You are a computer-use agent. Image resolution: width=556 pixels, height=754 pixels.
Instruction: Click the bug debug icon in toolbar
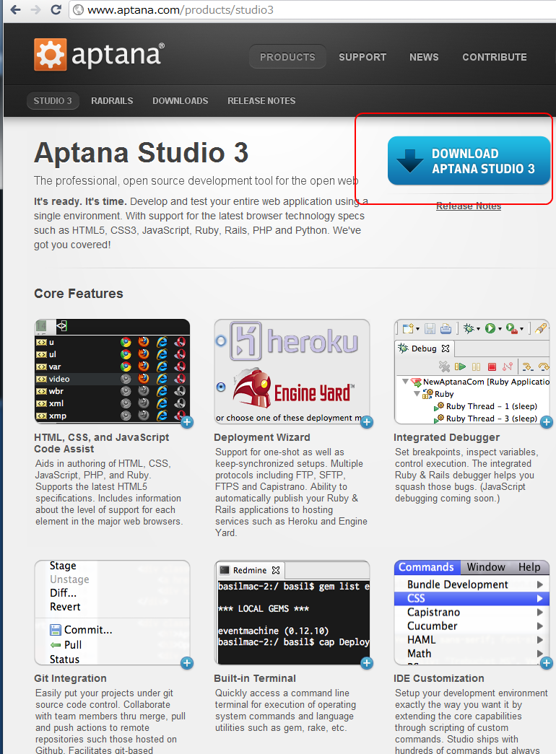(x=469, y=328)
